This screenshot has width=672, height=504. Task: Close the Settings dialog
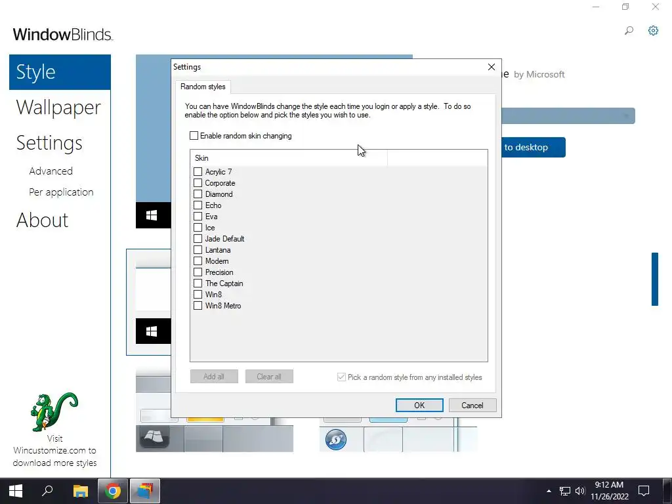[x=492, y=67]
